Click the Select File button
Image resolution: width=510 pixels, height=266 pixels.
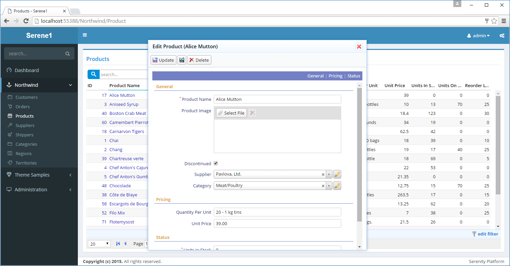(x=231, y=113)
